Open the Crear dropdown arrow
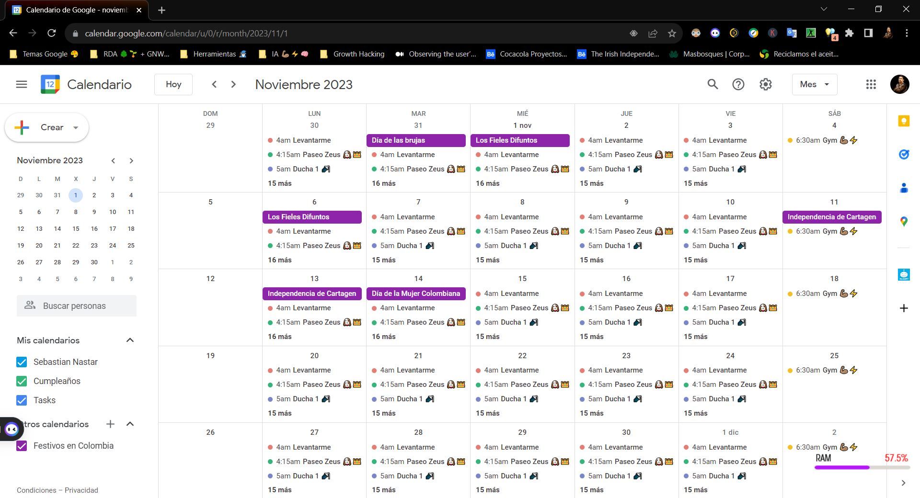Viewport: 920px width, 498px height. tap(75, 127)
